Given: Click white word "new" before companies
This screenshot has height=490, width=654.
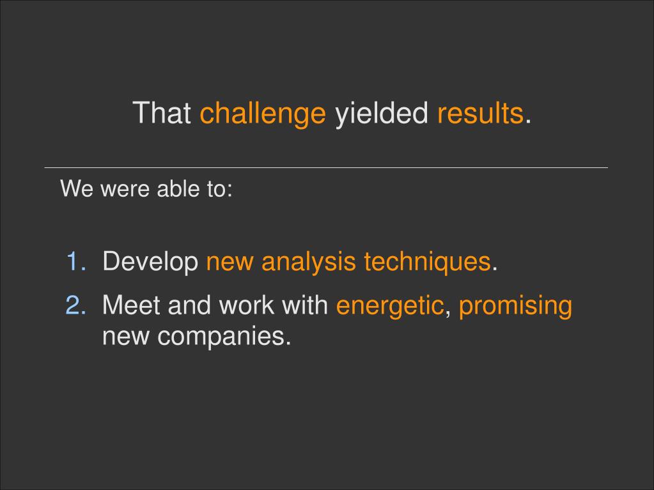Looking at the screenshot, I should click(x=125, y=337).
